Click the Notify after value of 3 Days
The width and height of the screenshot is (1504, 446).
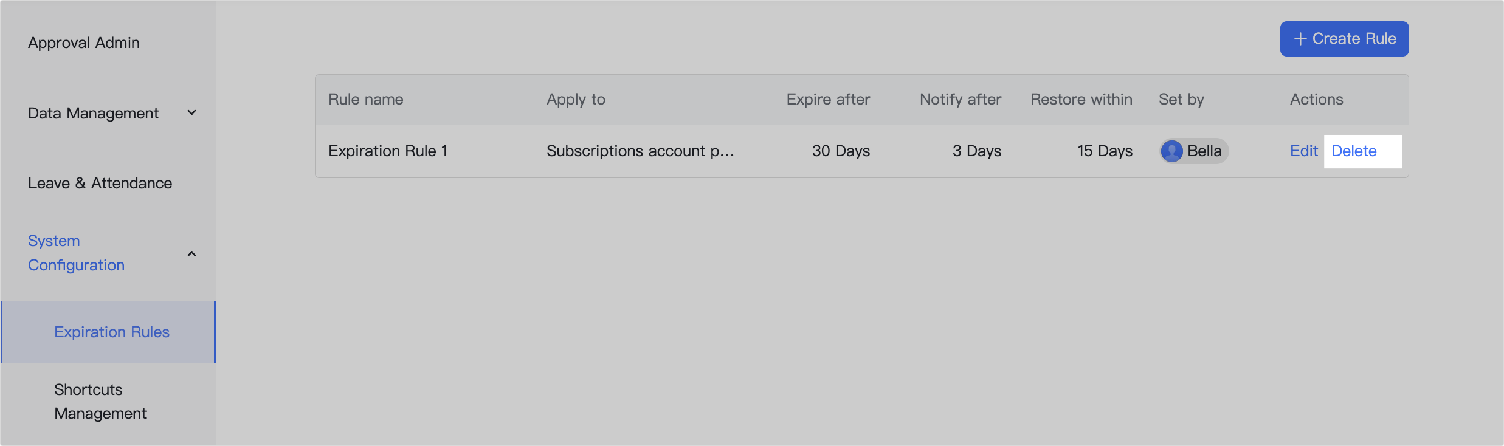[x=976, y=151]
